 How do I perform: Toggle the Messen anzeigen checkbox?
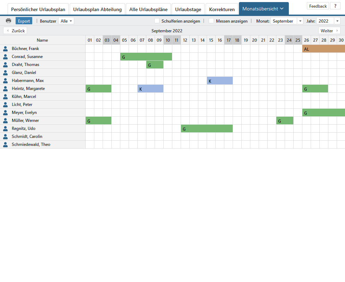(211, 21)
